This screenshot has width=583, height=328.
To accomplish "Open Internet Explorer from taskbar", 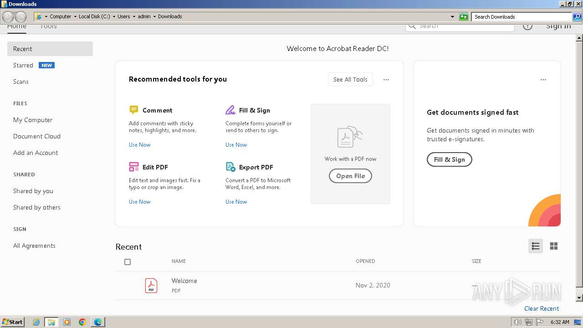I will 36,322.
